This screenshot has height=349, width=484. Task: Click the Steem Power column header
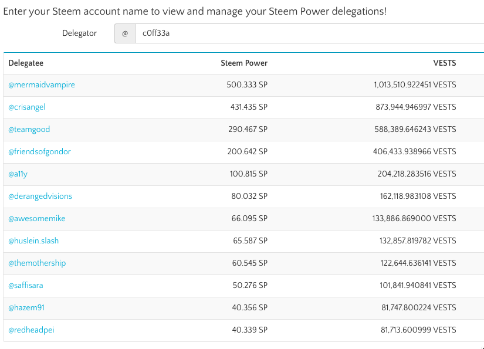(x=244, y=63)
